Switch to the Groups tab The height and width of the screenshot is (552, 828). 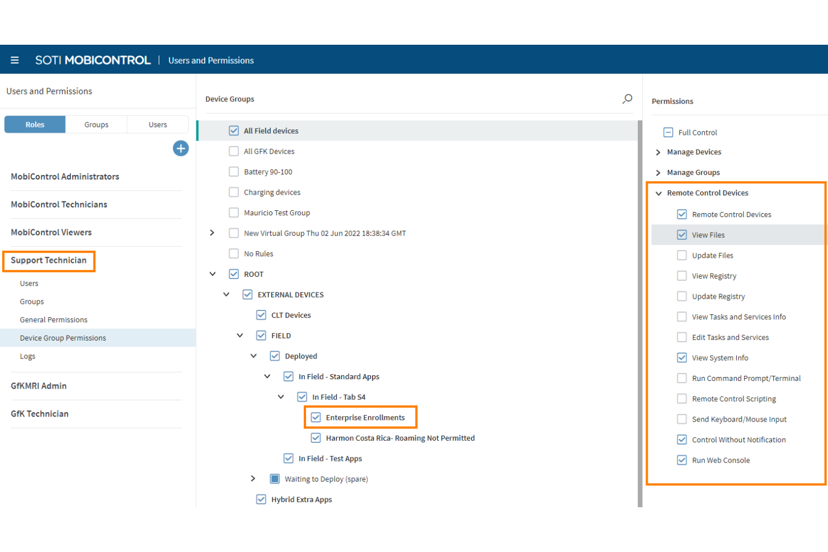[x=96, y=125]
